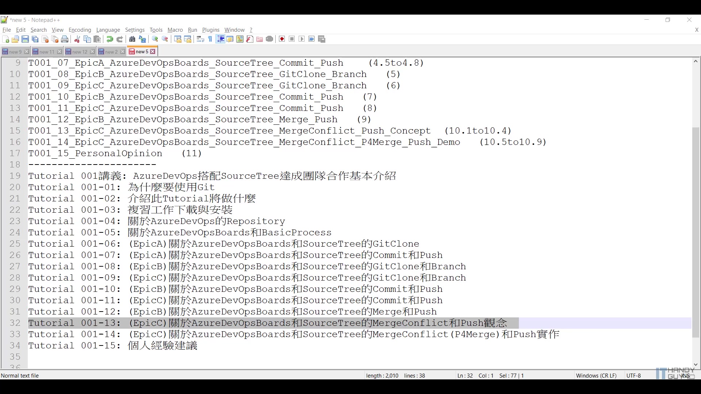
Task: Open an existing file from toolbar
Action: click(x=15, y=39)
